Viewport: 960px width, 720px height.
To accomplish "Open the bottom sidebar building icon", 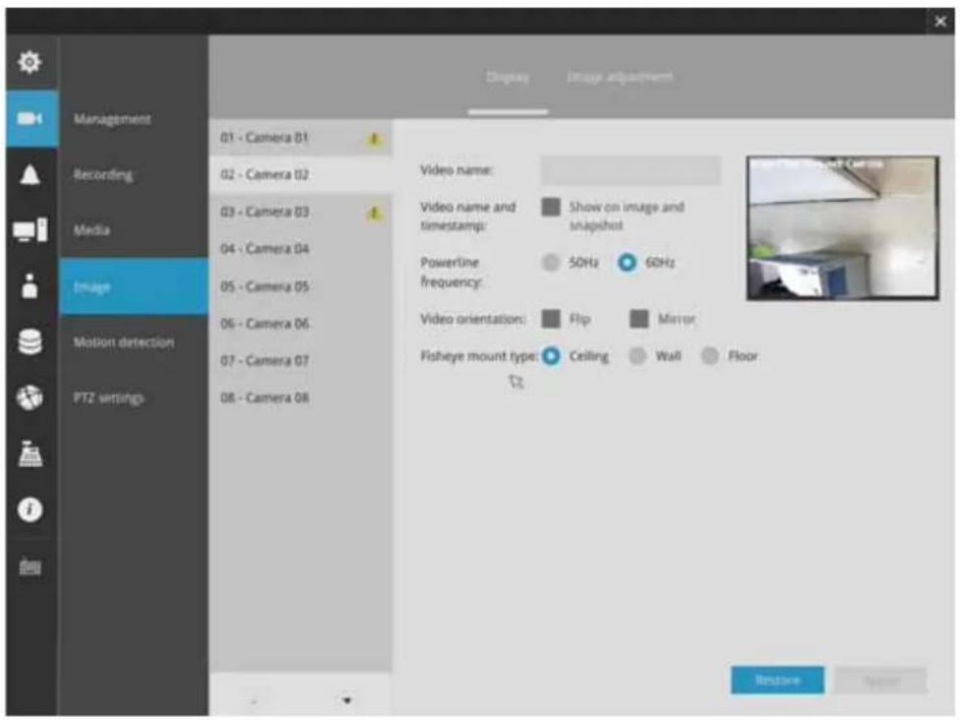I will (30, 566).
